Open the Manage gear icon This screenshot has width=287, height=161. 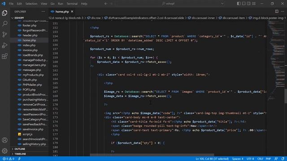(x=4, y=151)
